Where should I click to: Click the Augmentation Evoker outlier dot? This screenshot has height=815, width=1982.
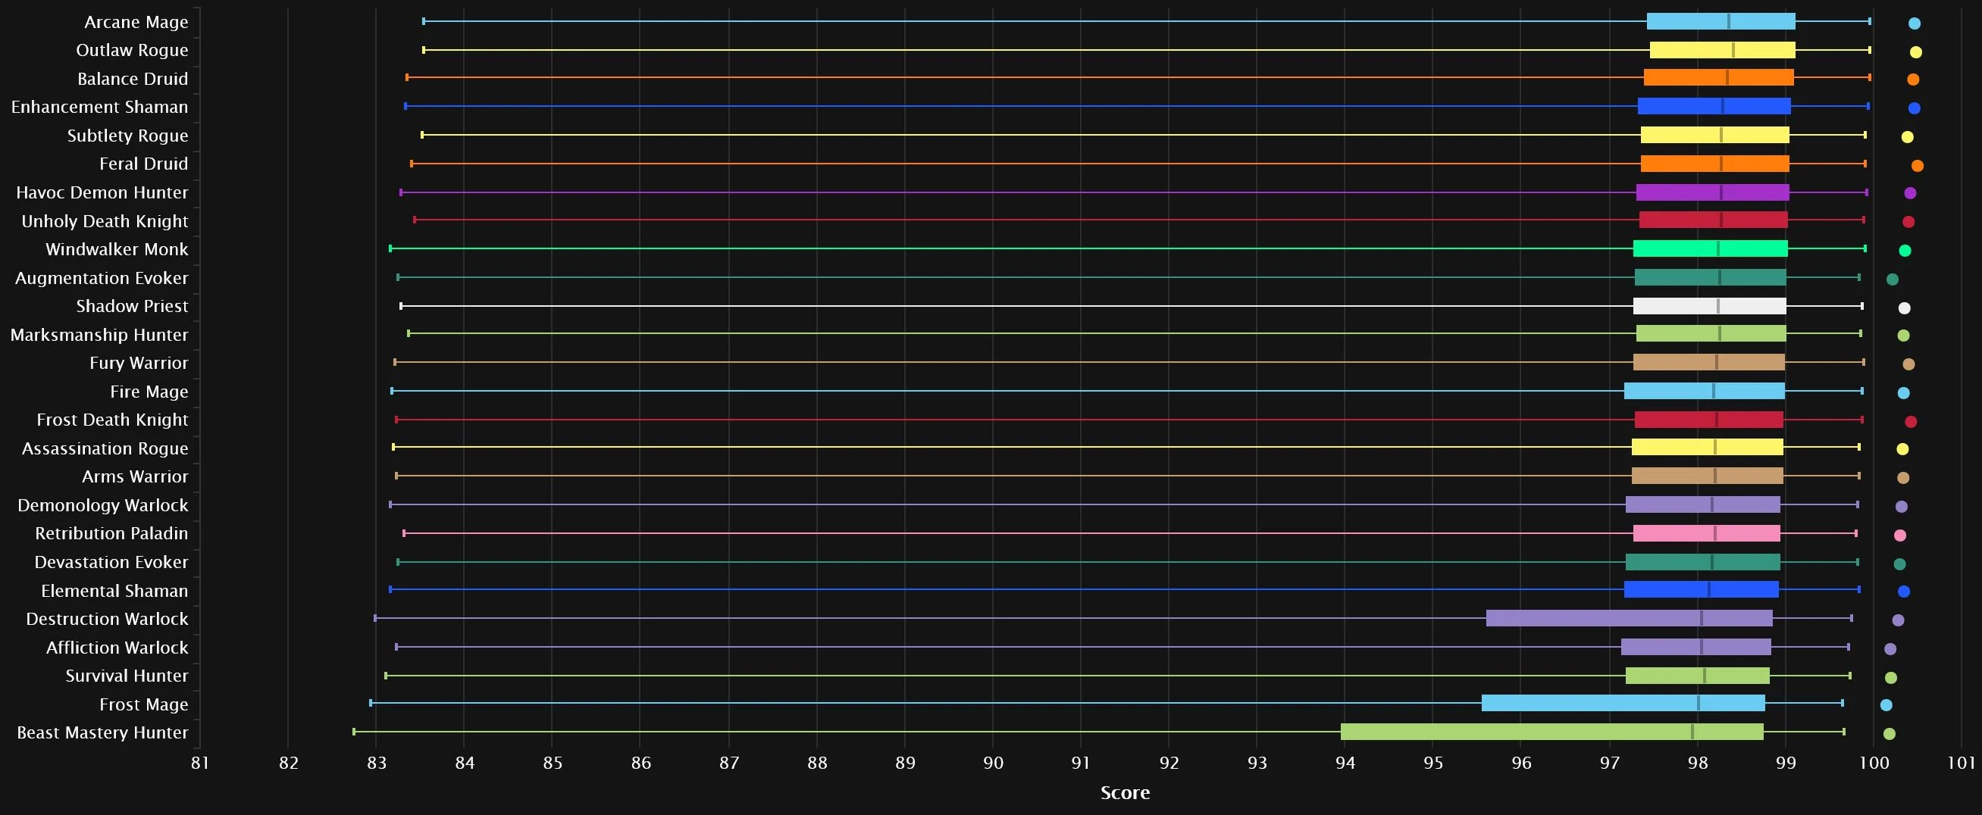[x=1892, y=279]
